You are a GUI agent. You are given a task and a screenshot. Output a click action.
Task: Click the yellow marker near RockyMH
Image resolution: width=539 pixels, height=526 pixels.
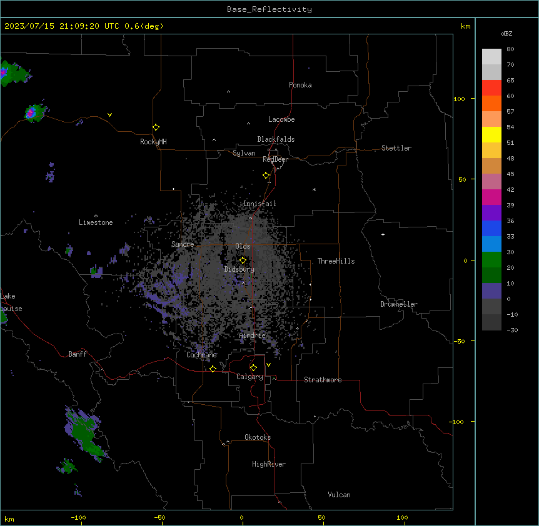pyautogui.click(x=156, y=127)
